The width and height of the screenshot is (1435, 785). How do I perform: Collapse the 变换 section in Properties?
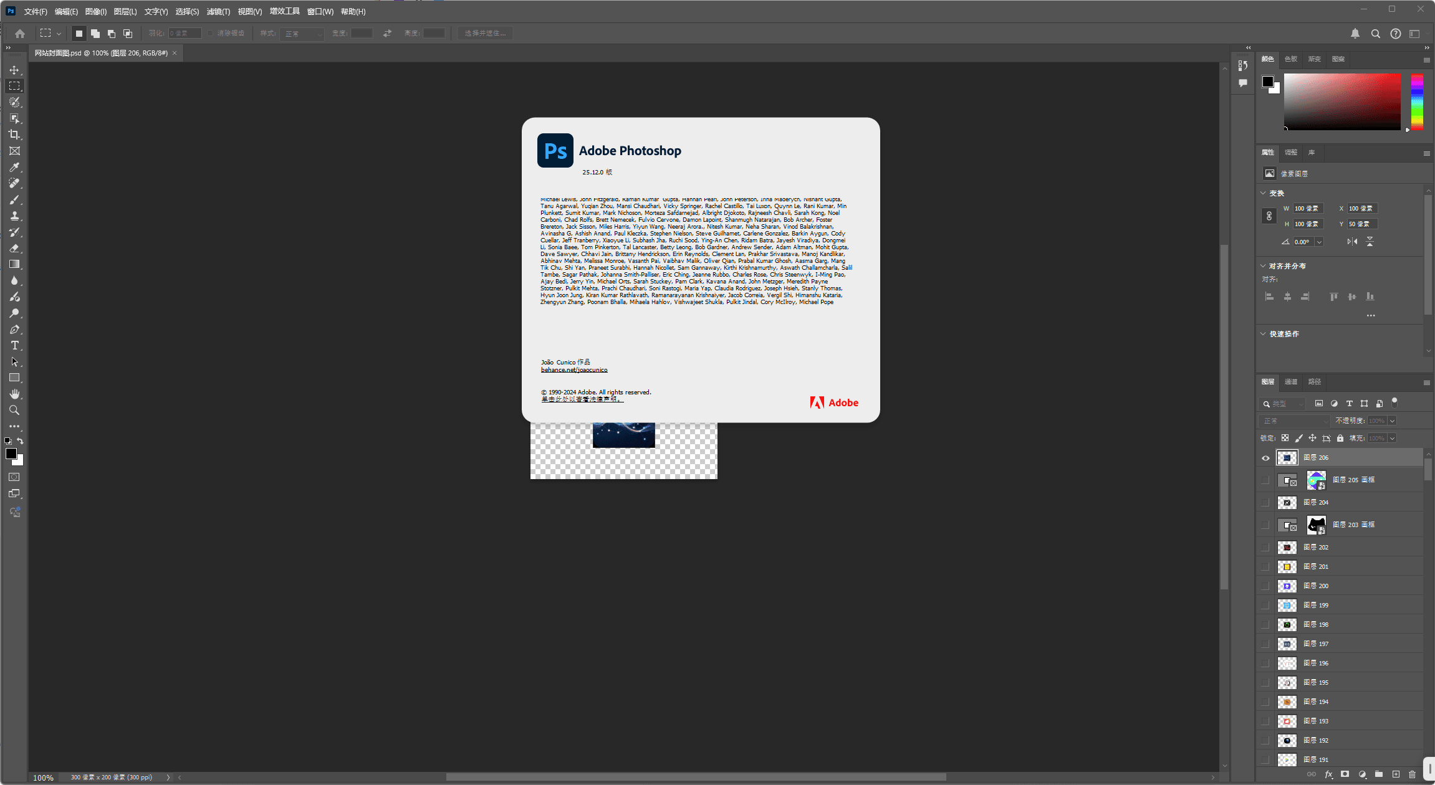(x=1264, y=193)
